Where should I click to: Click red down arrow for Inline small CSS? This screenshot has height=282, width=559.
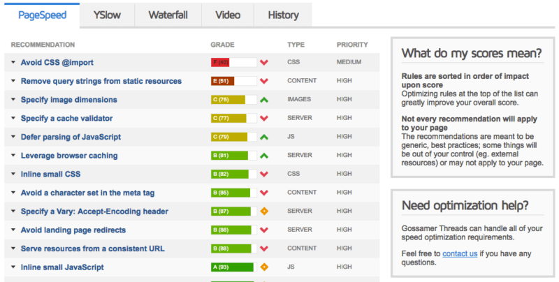click(264, 174)
